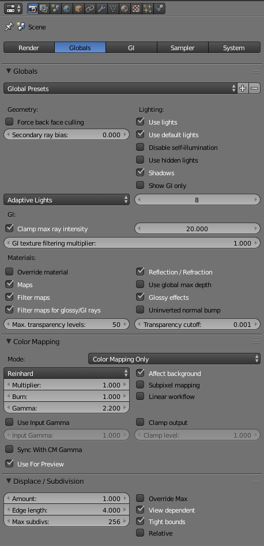Image resolution: width=264 pixels, height=546 pixels.
Task: Open the Particles sparkle icon
Action: pos(148,9)
